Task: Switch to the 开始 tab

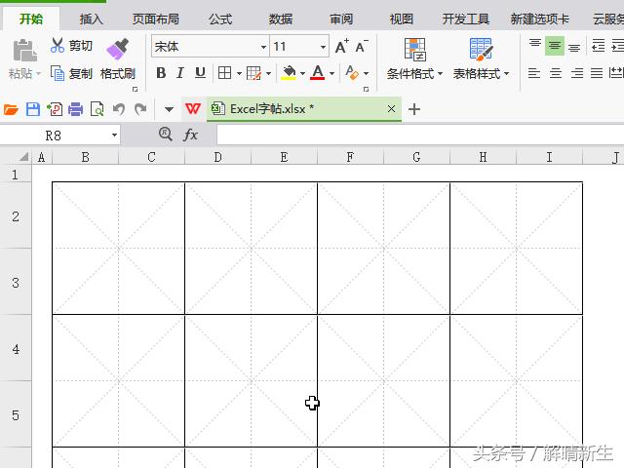Action: pyautogui.click(x=31, y=19)
